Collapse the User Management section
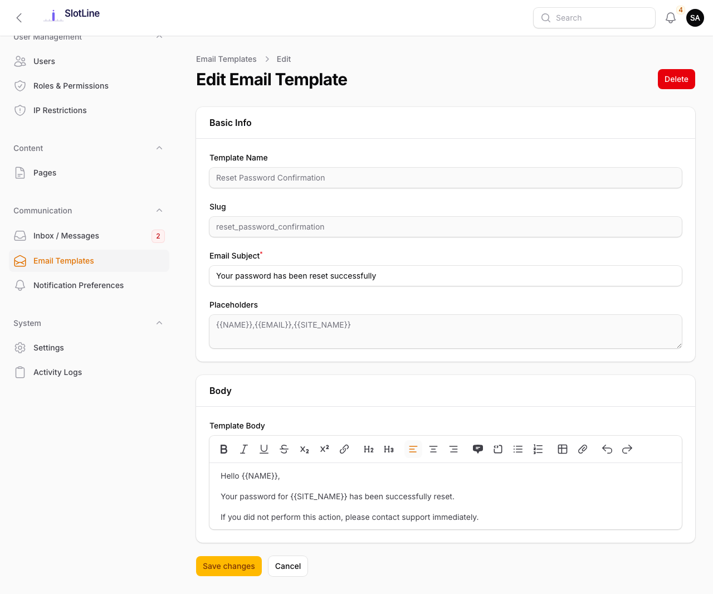The width and height of the screenshot is (713, 594). [x=159, y=37]
